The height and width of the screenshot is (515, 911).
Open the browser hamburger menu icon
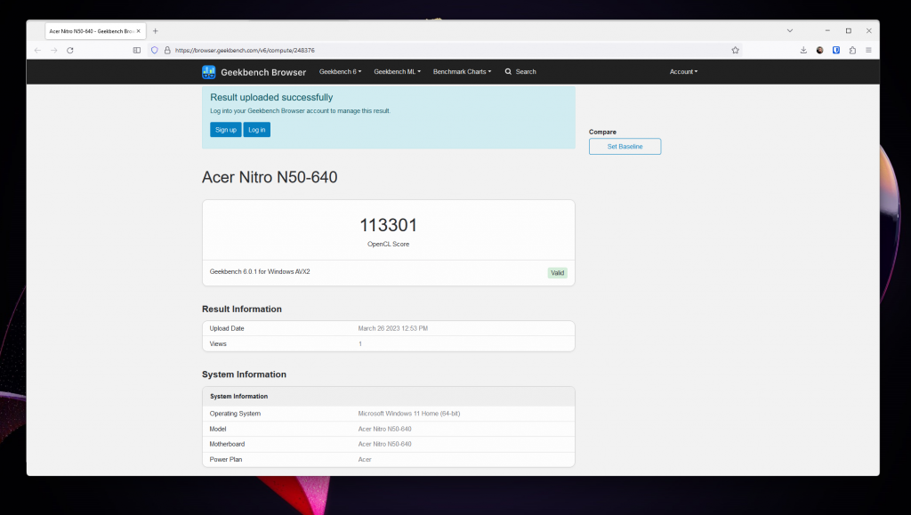[868, 51]
